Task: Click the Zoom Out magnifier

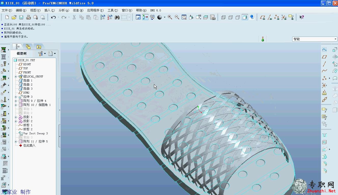Action: (x=177, y=17)
